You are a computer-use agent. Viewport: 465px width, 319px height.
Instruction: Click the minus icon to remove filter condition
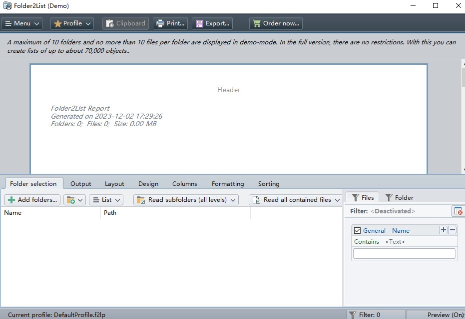point(453,230)
